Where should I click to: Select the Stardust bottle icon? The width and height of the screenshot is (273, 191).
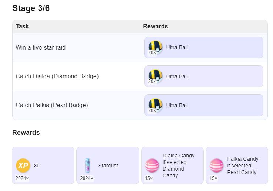tap(87, 165)
